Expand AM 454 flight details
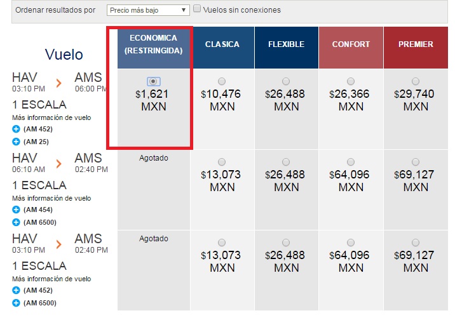 click(x=16, y=210)
